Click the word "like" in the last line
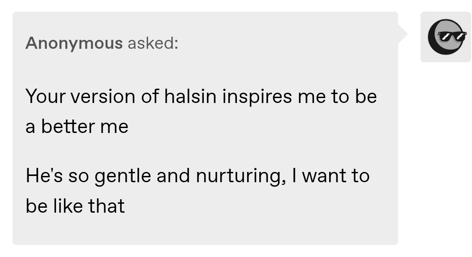The height and width of the screenshot is (257, 472). (x=64, y=206)
